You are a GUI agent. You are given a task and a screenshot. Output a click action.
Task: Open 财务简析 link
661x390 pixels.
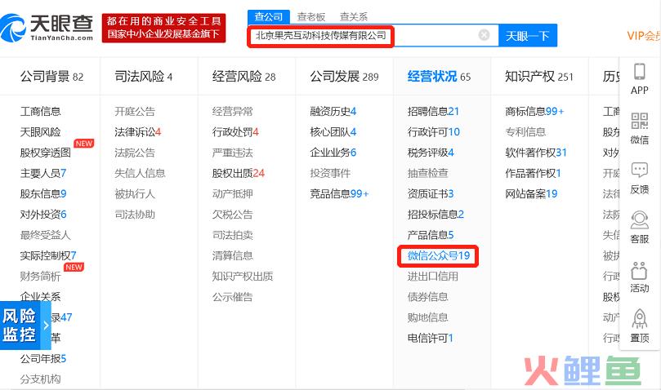pos(41,277)
